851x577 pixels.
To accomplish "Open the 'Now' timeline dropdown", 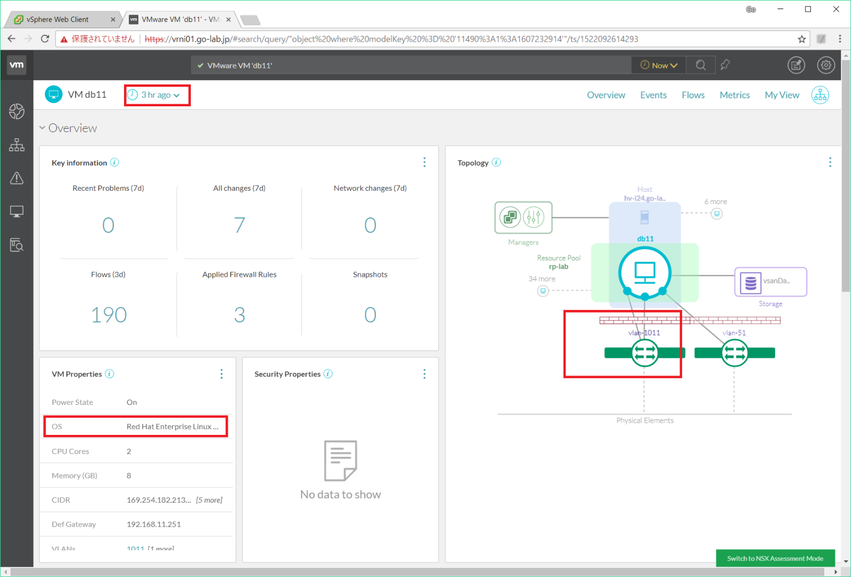I will coord(659,65).
